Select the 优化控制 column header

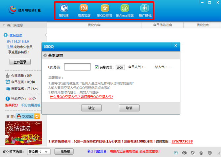tap(203, 25)
